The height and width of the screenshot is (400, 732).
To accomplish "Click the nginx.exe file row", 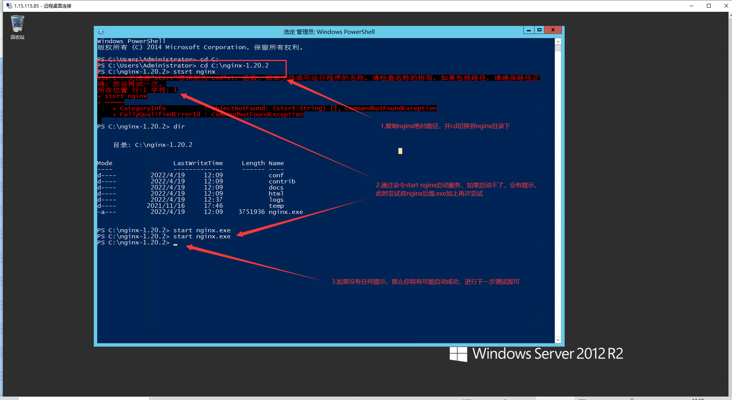I will (x=200, y=212).
